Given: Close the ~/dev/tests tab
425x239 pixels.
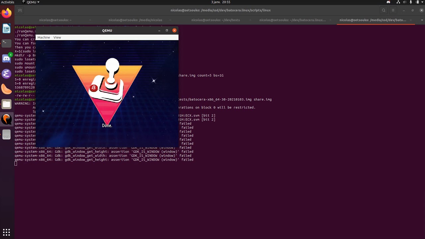Looking at the screenshot, I should [250, 20].
